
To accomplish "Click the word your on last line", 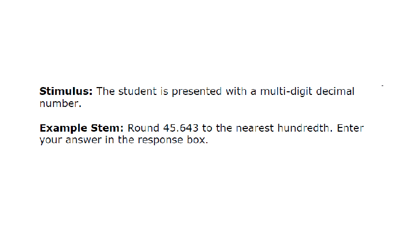I will (x=50, y=141).
